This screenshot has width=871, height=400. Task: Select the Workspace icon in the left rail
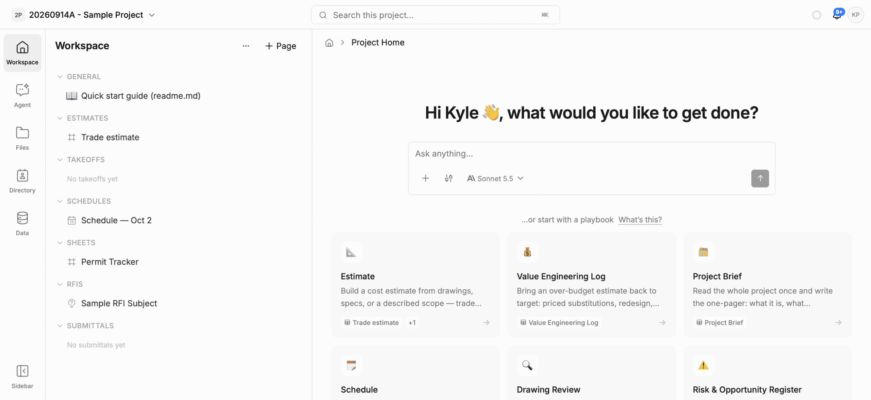(22, 53)
